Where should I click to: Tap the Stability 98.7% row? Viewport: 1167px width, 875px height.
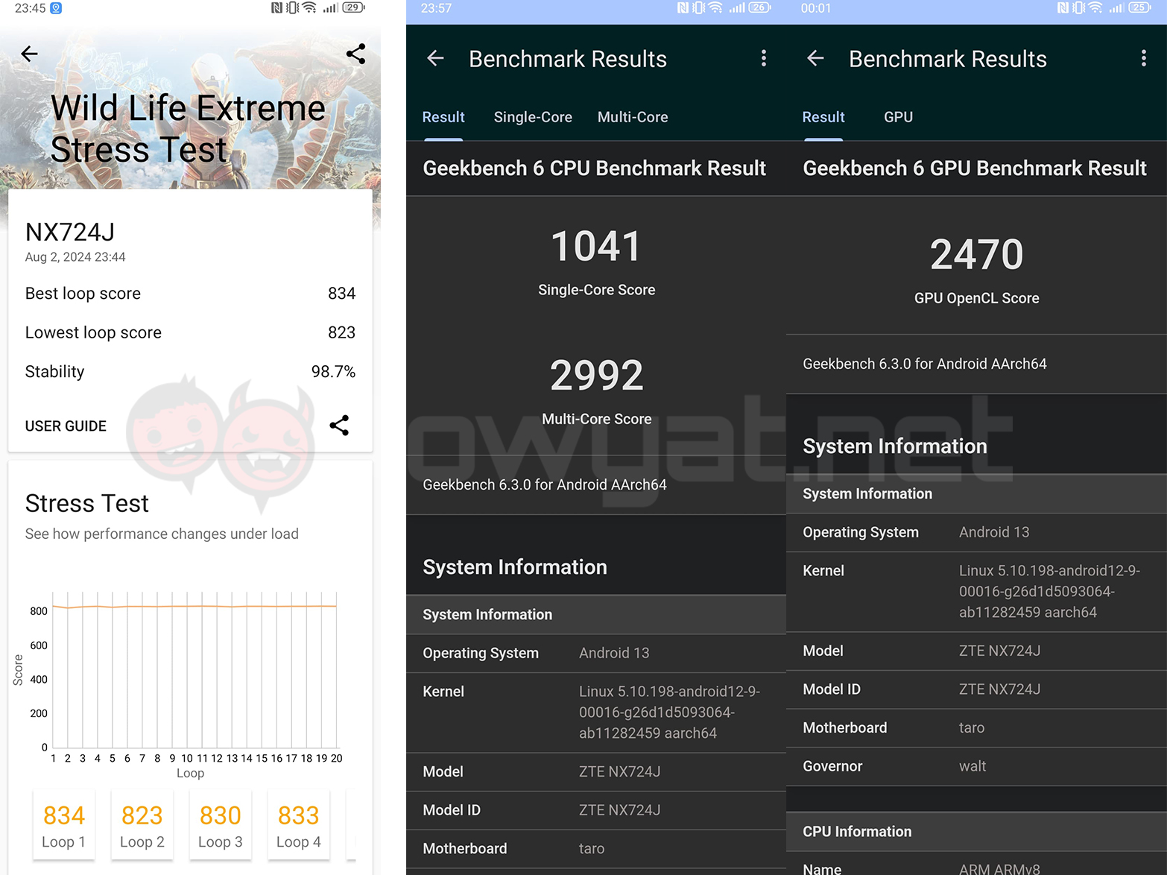pos(190,371)
